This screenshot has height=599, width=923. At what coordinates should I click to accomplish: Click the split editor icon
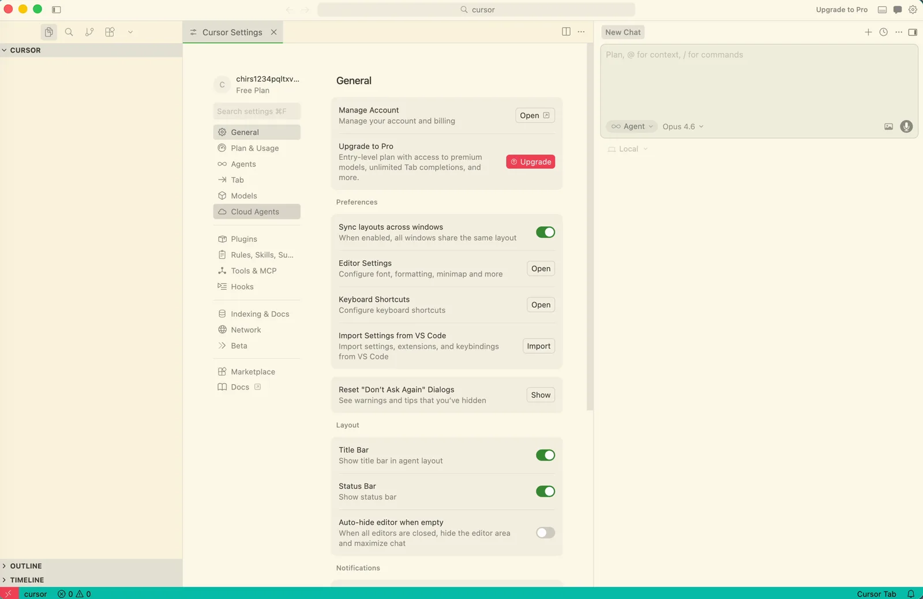click(566, 32)
